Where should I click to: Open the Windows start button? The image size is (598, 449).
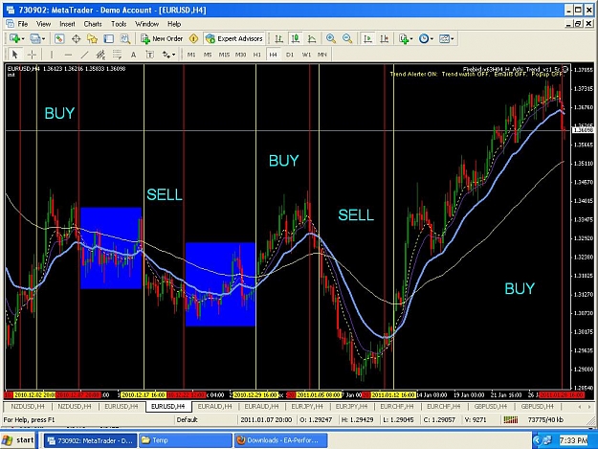click(x=18, y=440)
